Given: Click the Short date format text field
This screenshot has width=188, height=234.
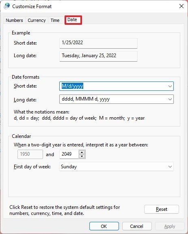Looking at the screenshot, I should [x=113, y=86].
